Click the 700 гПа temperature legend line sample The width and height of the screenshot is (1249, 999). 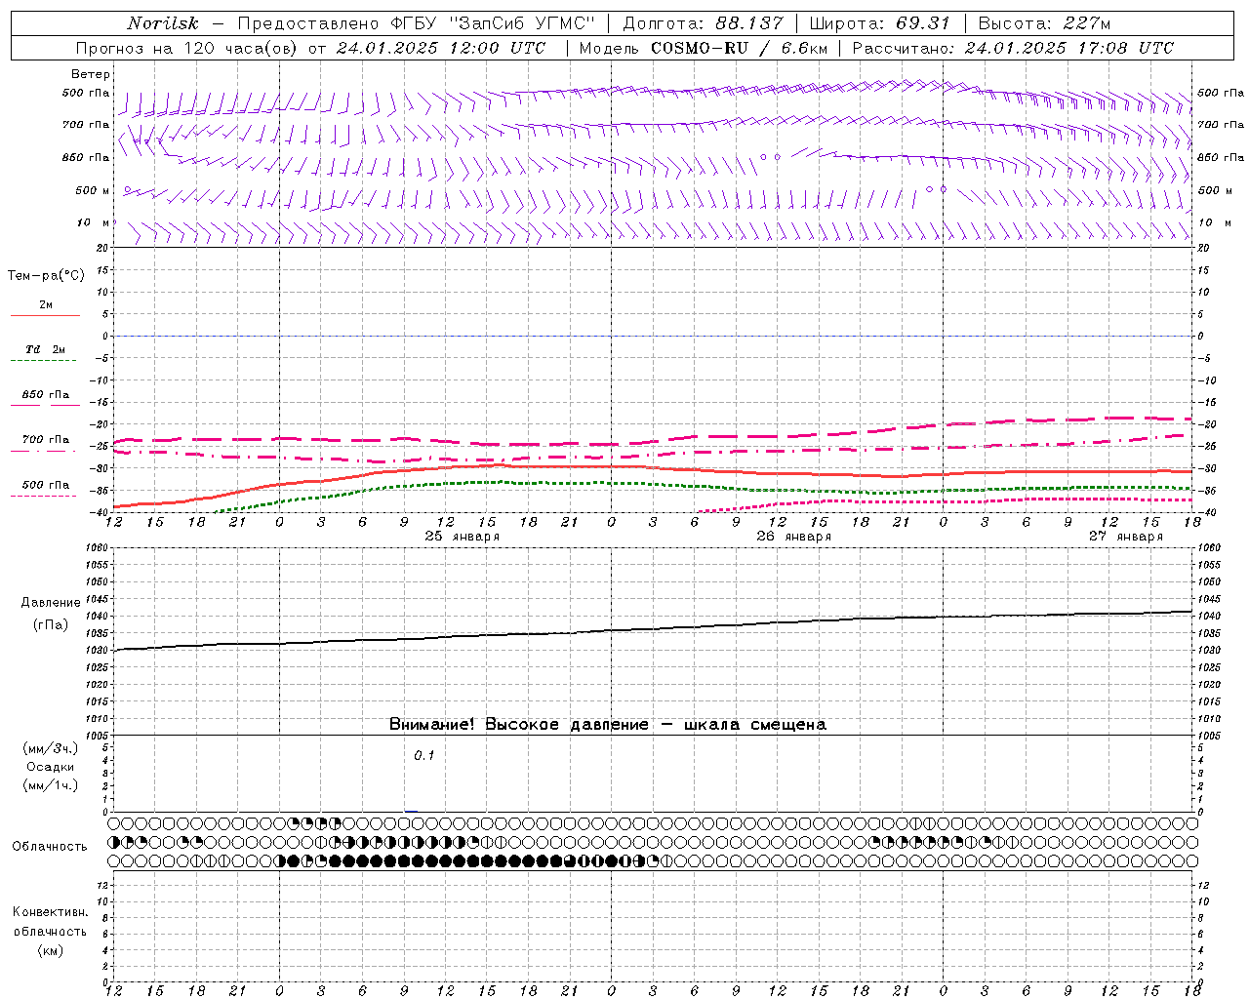(45, 451)
